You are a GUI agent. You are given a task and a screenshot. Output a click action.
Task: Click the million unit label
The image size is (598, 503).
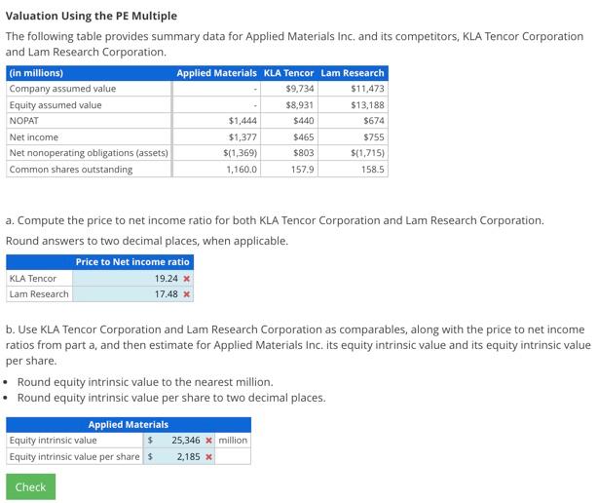233,440
